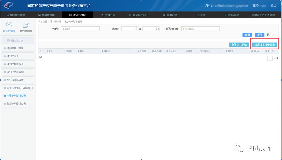Open 纸件通知书申请 in sidebar
Viewport: 282px width, 160px height.
coord(18,80)
